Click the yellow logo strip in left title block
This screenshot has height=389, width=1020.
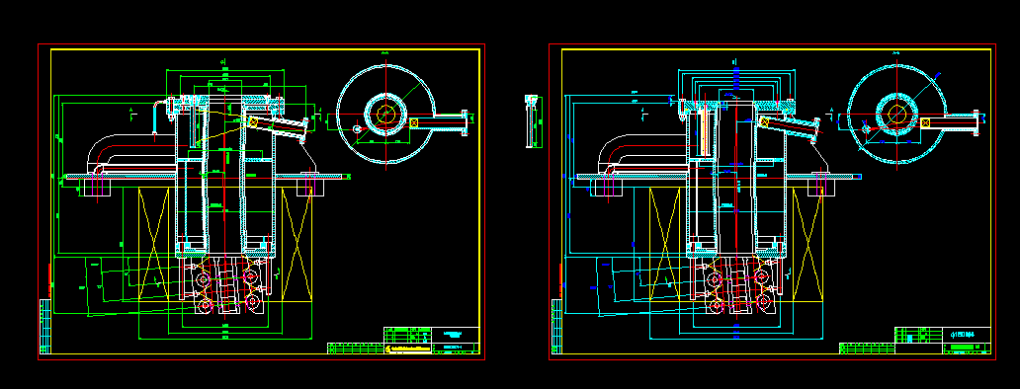coord(408,350)
